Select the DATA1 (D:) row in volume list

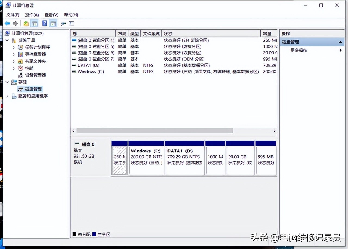(x=174, y=65)
